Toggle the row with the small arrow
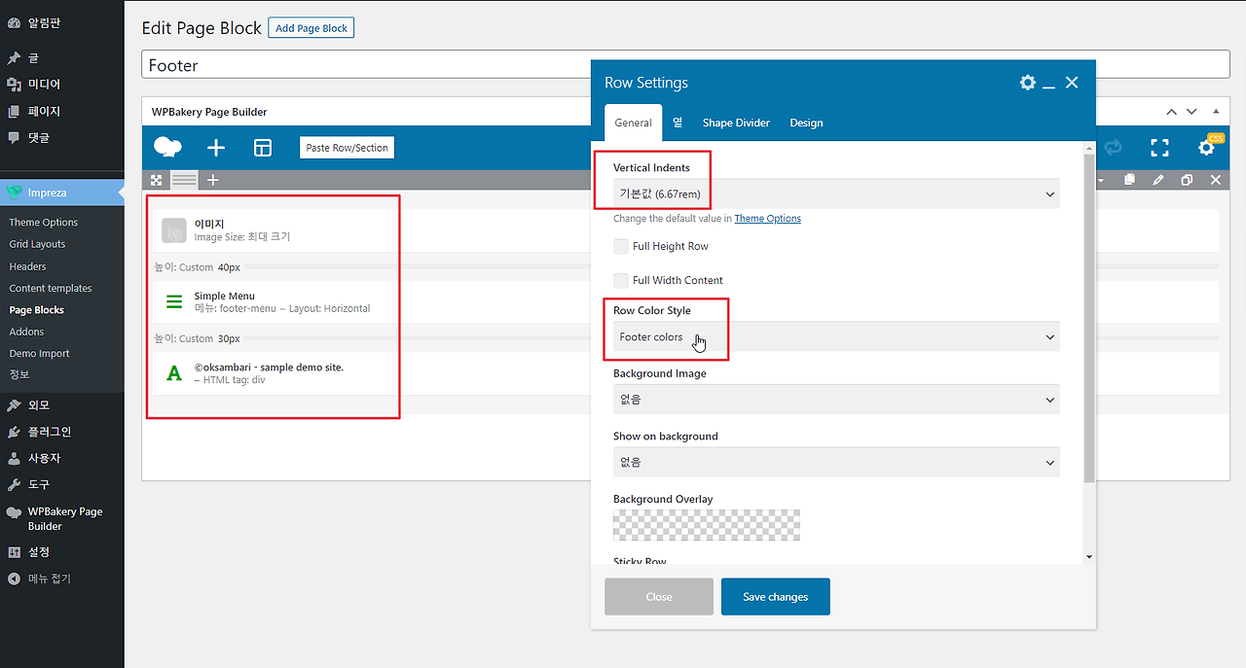Viewport: 1246px width, 668px height. pos(1101,181)
